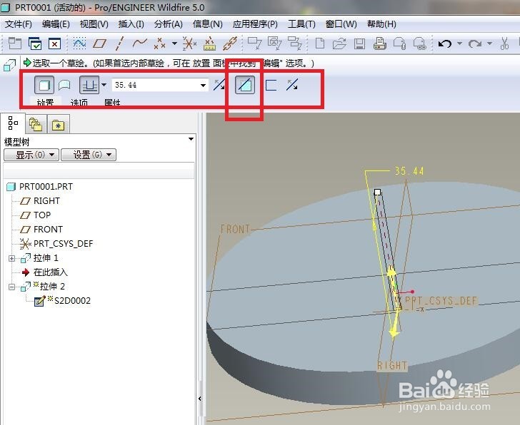Expand the 拉伸 1 feature node
This screenshot has width=520, height=425.
coord(11,258)
